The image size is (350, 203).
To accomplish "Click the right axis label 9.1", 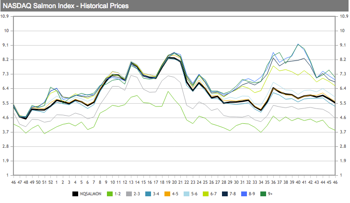I will coord(343,45).
